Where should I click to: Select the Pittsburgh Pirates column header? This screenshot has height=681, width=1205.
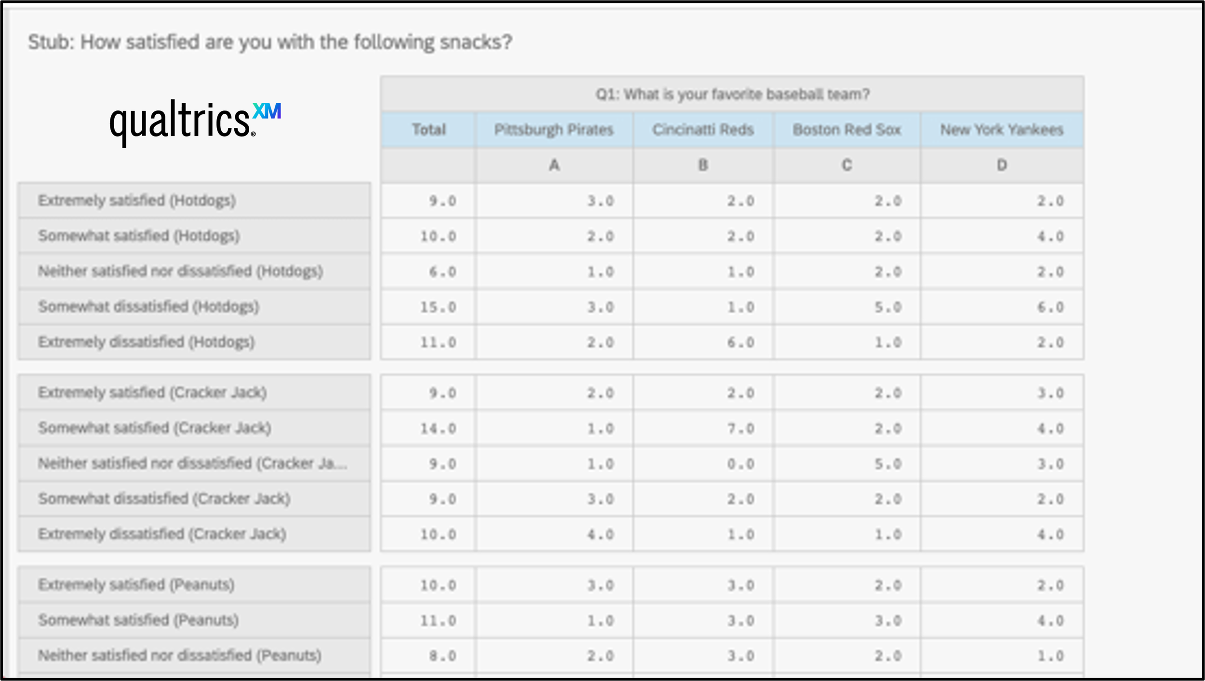[x=554, y=130]
